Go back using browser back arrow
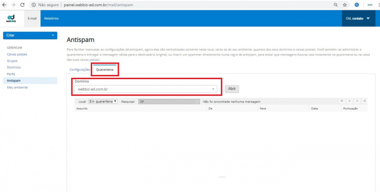This screenshot has height=192, width=380. pyautogui.click(x=4, y=4)
